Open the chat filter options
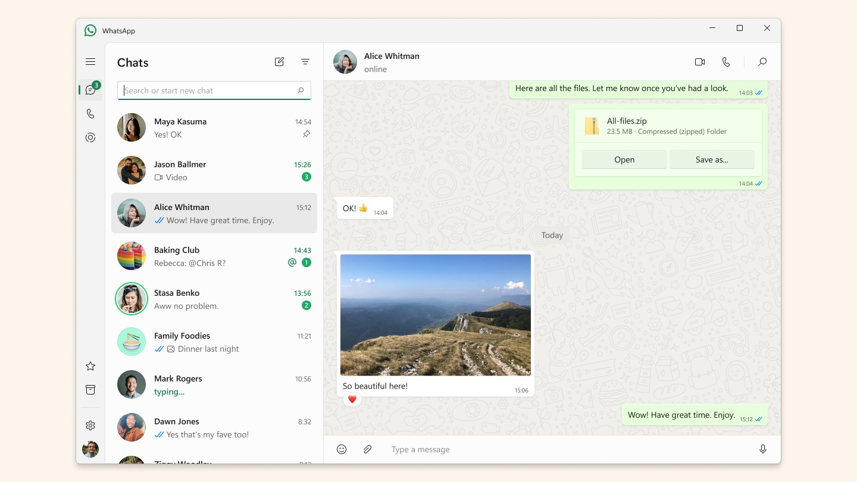 [305, 61]
